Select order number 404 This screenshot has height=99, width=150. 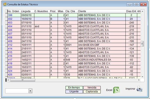(10, 26)
